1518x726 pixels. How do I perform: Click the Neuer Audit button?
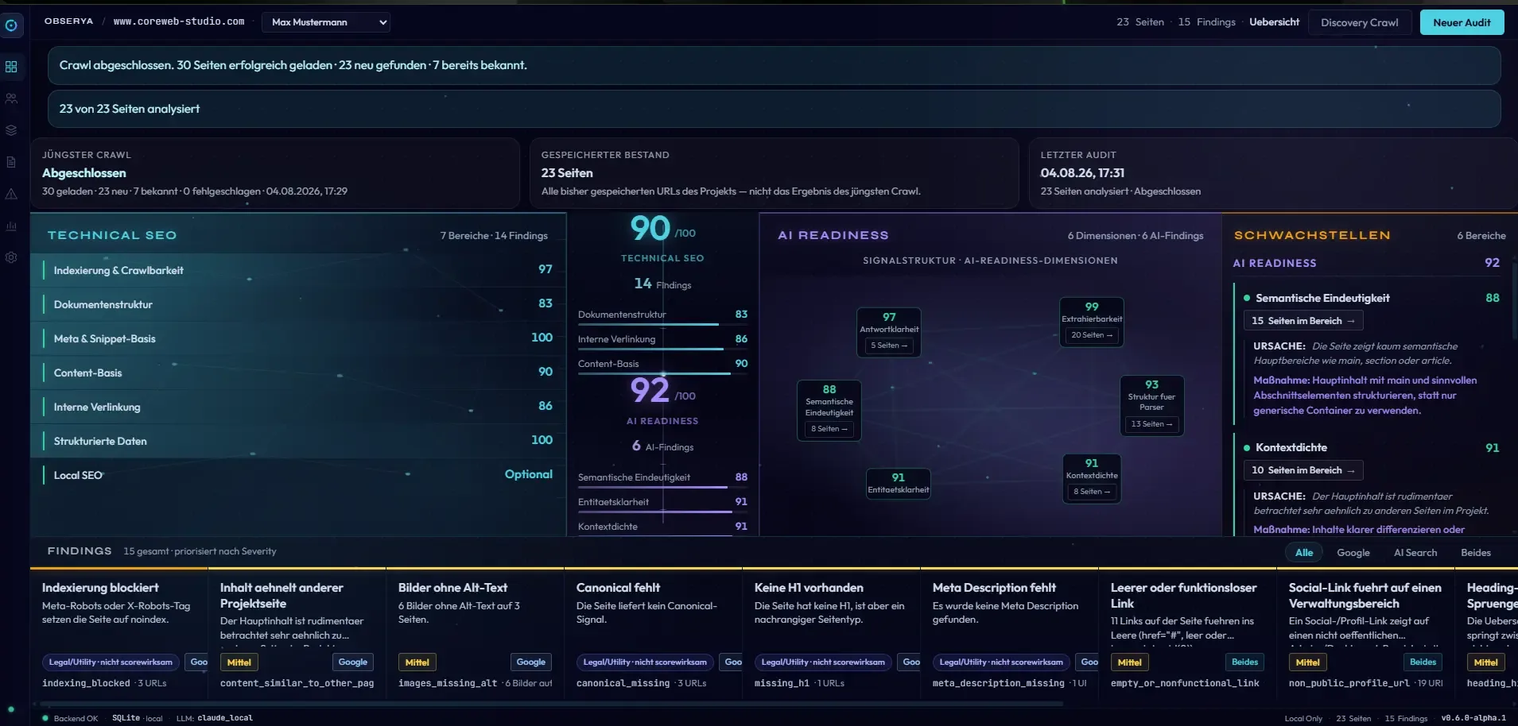(x=1462, y=22)
